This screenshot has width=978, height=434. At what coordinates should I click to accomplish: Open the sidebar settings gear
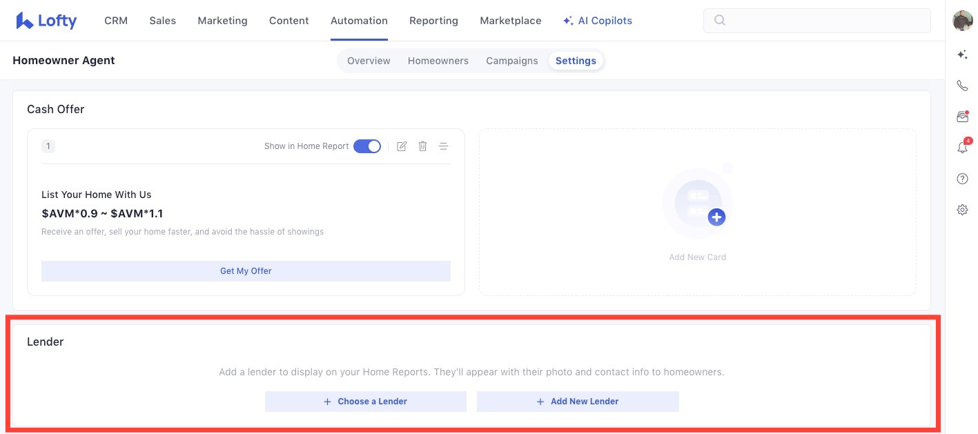(962, 210)
